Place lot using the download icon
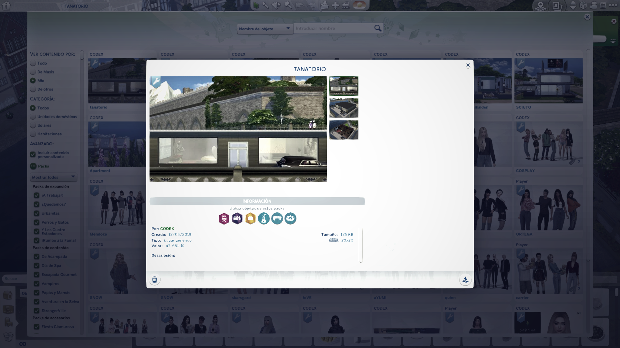This screenshot has width=620, height=348. point(465,280)
